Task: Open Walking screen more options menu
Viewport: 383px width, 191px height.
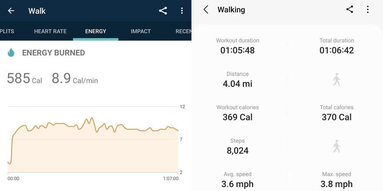Action: (x=368, y=10)
